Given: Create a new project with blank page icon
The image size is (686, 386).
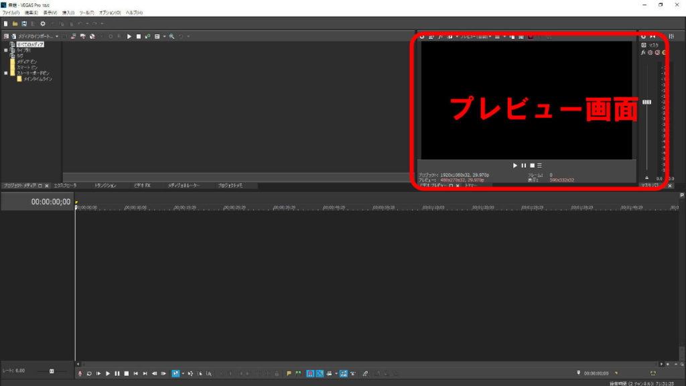Looking at the screenshot, I should 5,23.
